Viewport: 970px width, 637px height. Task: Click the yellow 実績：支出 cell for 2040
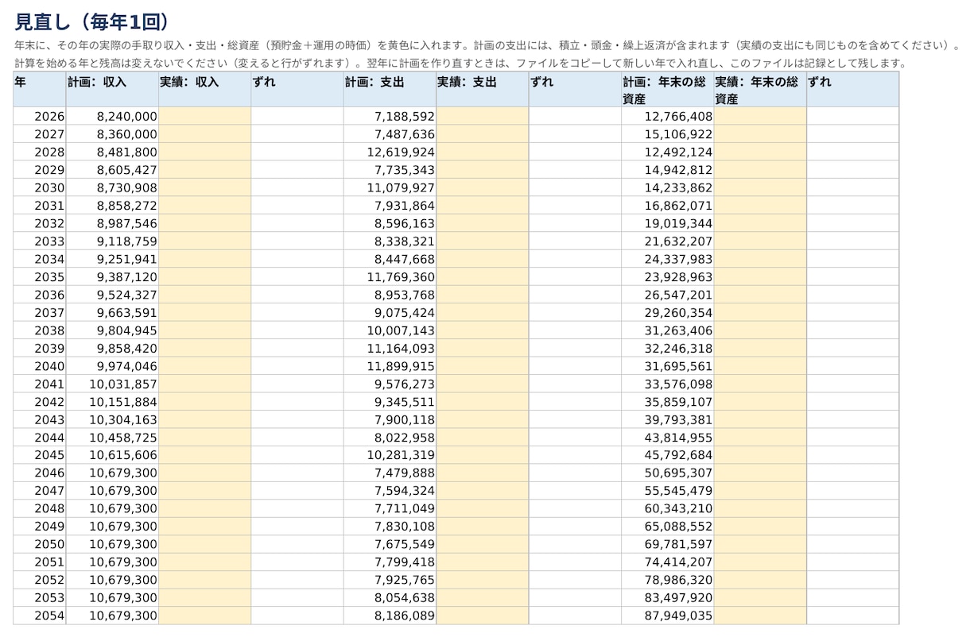(483, 366)
